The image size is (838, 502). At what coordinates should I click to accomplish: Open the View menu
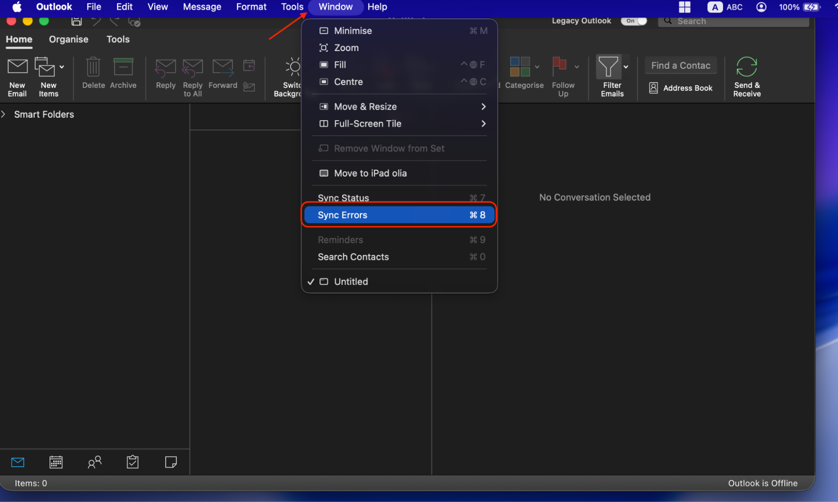[x=157, y=7]
